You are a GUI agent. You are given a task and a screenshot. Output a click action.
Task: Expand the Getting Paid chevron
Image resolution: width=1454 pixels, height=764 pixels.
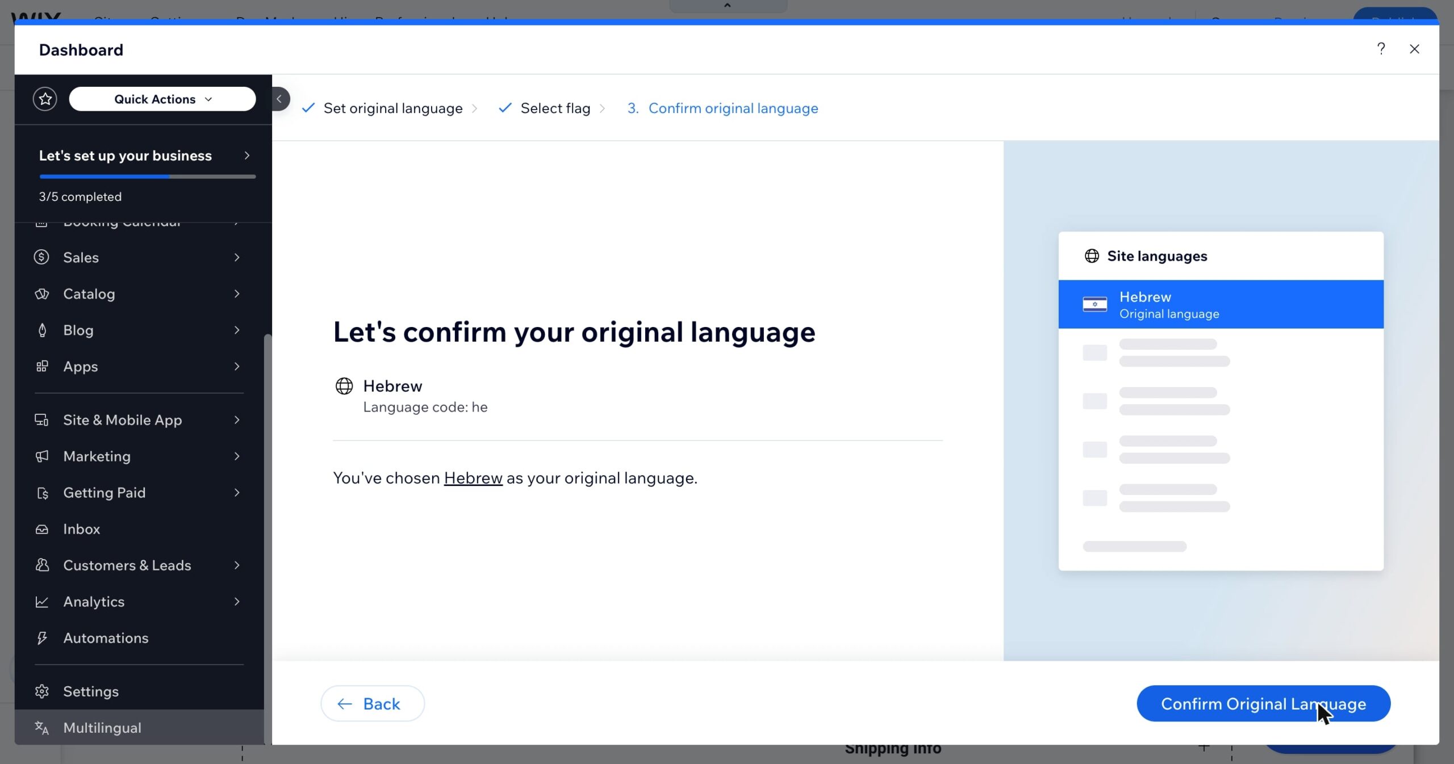tap(237, 493)
